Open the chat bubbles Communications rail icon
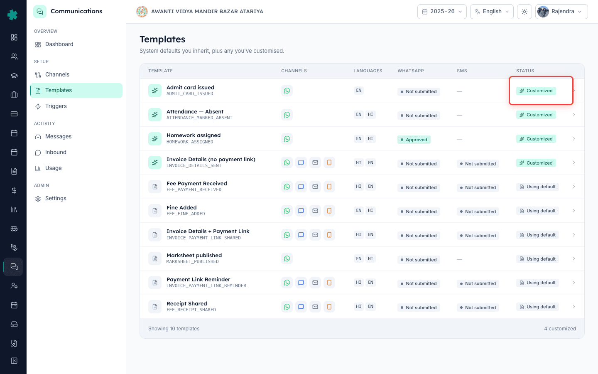Screen dimensions: 598x374 (x=14, y=267)
